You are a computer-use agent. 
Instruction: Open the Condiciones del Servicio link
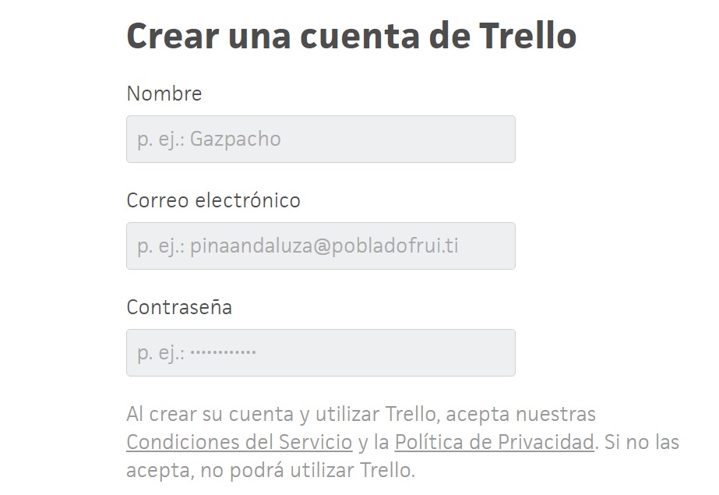pos(239,442)
